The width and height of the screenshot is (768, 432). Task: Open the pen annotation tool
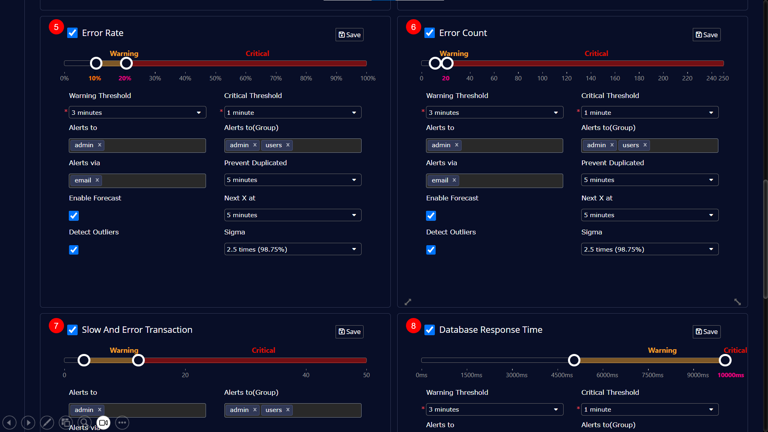pos(47,422)
